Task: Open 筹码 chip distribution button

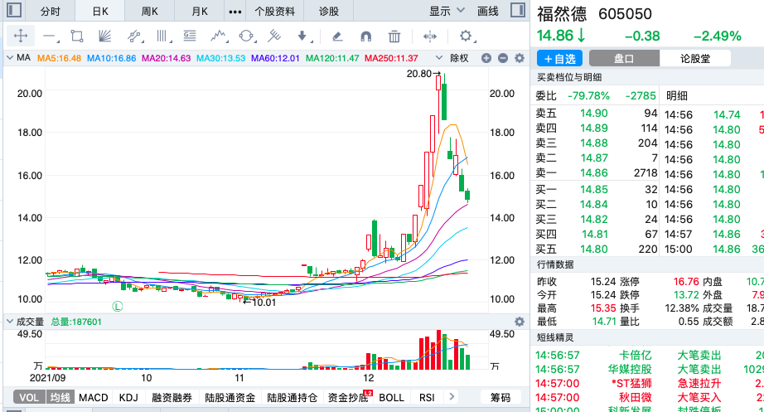Action: (500, 397)
